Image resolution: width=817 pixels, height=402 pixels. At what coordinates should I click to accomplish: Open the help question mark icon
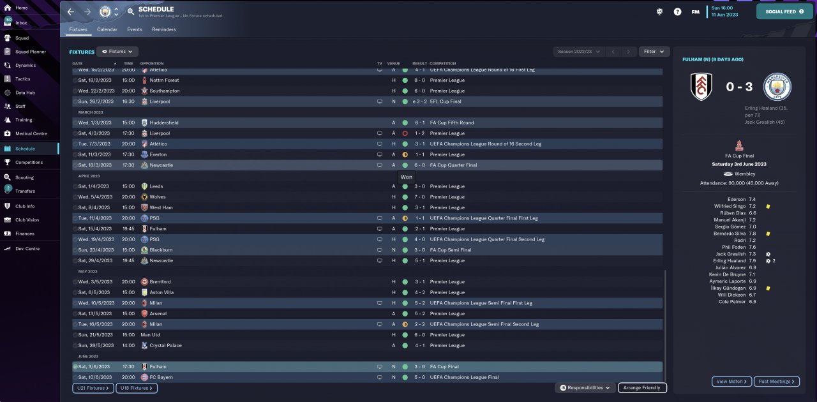677,11
